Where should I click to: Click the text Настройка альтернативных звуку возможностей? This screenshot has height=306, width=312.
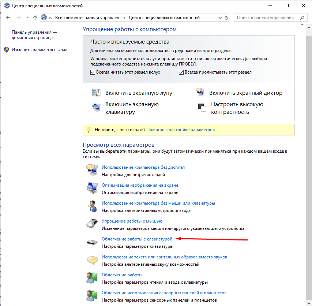tap(150, 264)
